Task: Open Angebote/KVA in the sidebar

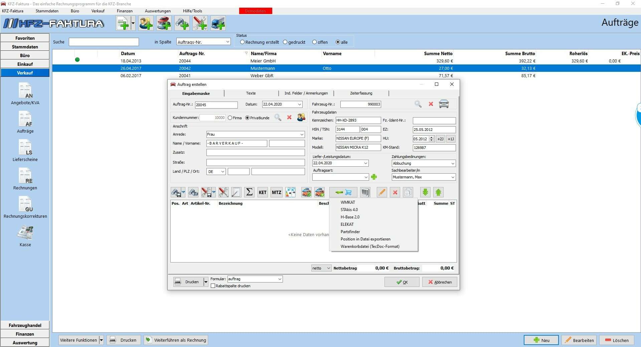Action: click(x=25, y=94)
